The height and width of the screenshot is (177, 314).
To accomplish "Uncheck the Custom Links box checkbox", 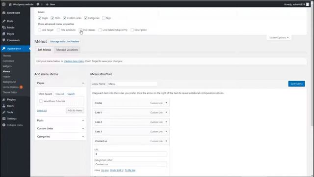I will click(x=64, y=18).
